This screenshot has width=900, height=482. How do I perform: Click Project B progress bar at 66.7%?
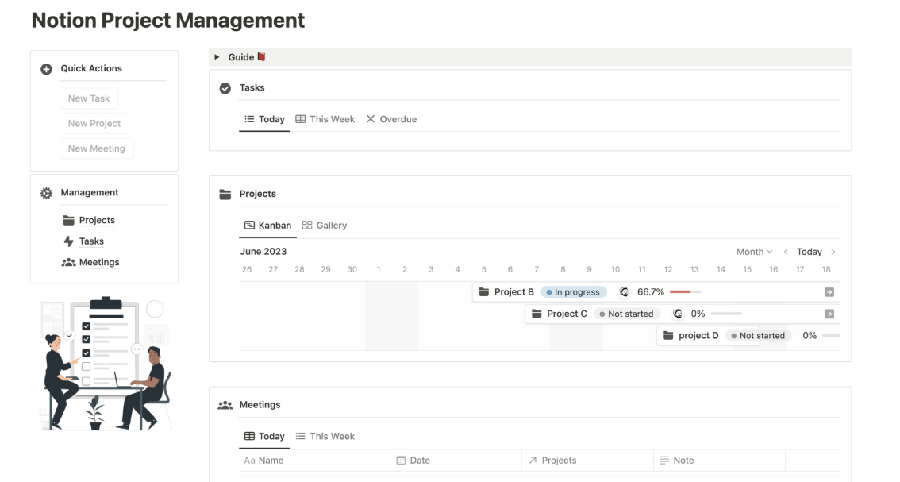(x=686, y=292)
